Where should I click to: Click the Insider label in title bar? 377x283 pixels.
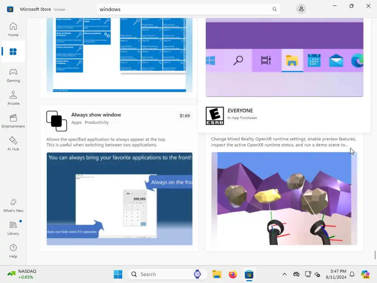pyautogui.click(x=60, y=9)
